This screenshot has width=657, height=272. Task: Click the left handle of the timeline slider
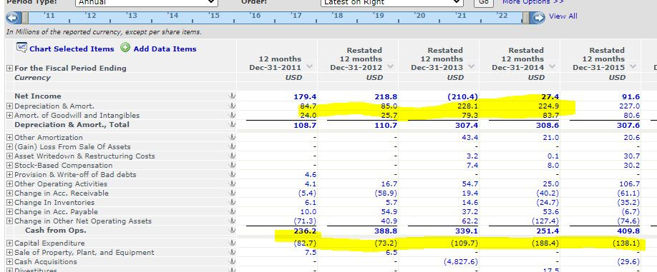[x=25, y=18]
